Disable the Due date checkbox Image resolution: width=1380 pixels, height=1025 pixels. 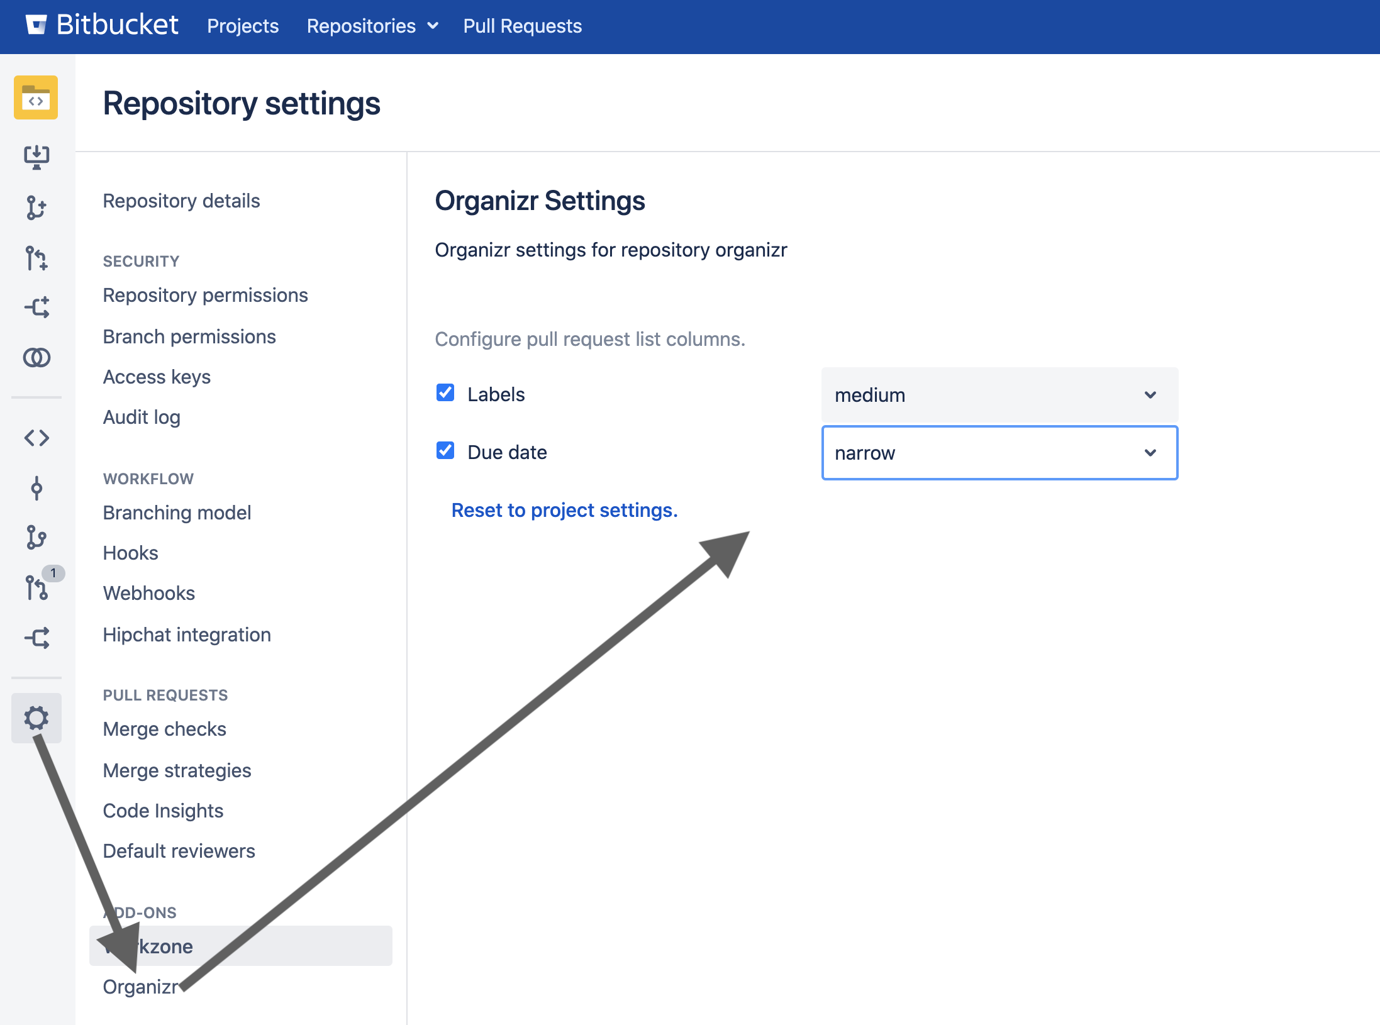[x=445, y=451]
